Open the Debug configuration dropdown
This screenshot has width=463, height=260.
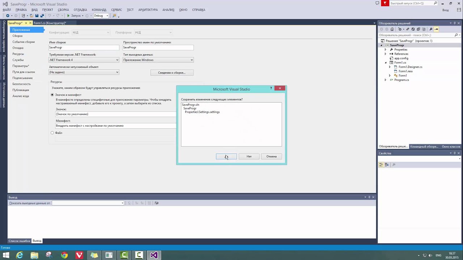101,16
